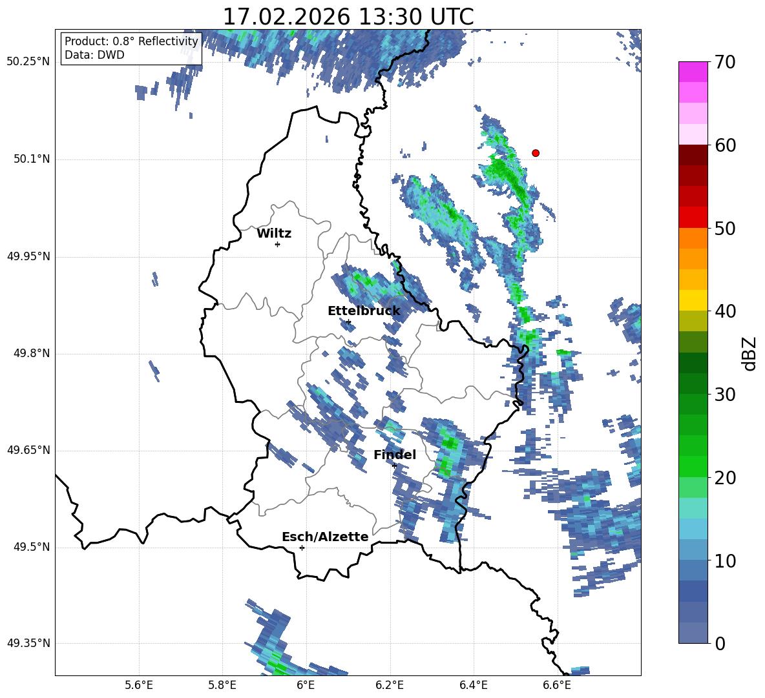Click the Esch/Alzette station cross marker

pos(302,548)
